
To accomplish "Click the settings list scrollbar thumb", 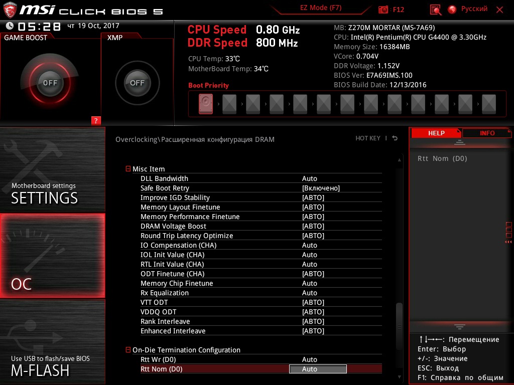I will [399, 326].
